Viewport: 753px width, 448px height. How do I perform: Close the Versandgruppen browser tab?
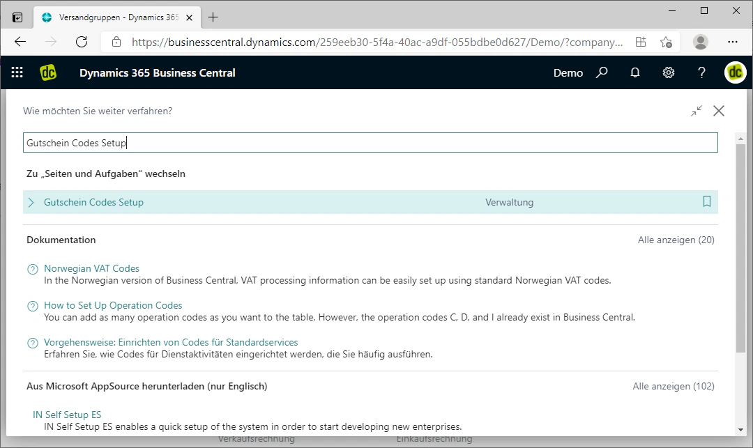tap(189, 17)
